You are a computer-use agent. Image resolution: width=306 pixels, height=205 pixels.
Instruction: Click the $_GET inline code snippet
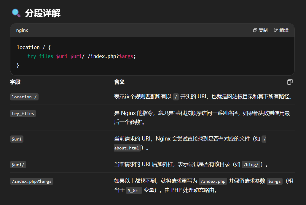[134, 190]
